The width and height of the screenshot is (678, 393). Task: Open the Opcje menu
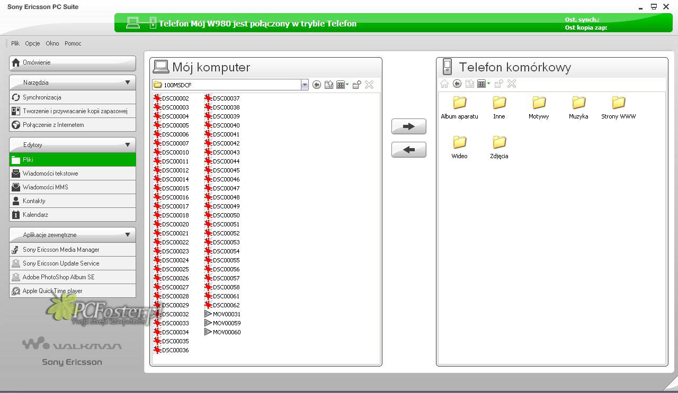32,43
